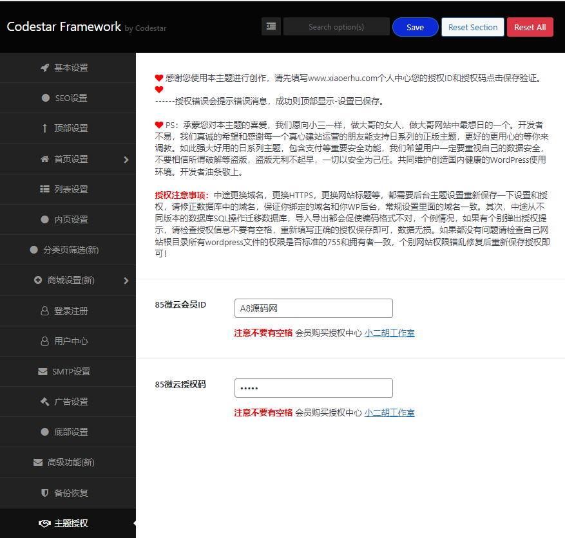Open SMTP设置 via its envelope icon

tap(44, 371)
